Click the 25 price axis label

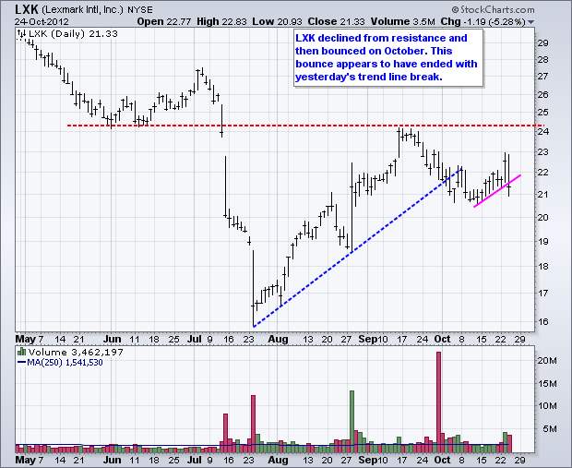click(542, 113)
